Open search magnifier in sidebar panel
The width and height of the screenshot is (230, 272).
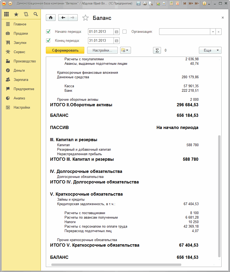[x=36, y=14]
